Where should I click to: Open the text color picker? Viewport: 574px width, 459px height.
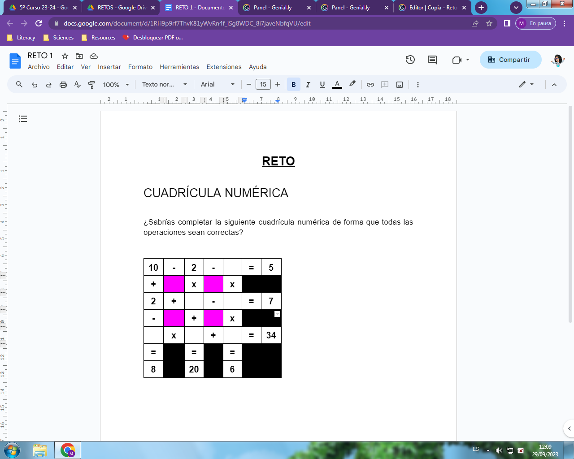337,84
